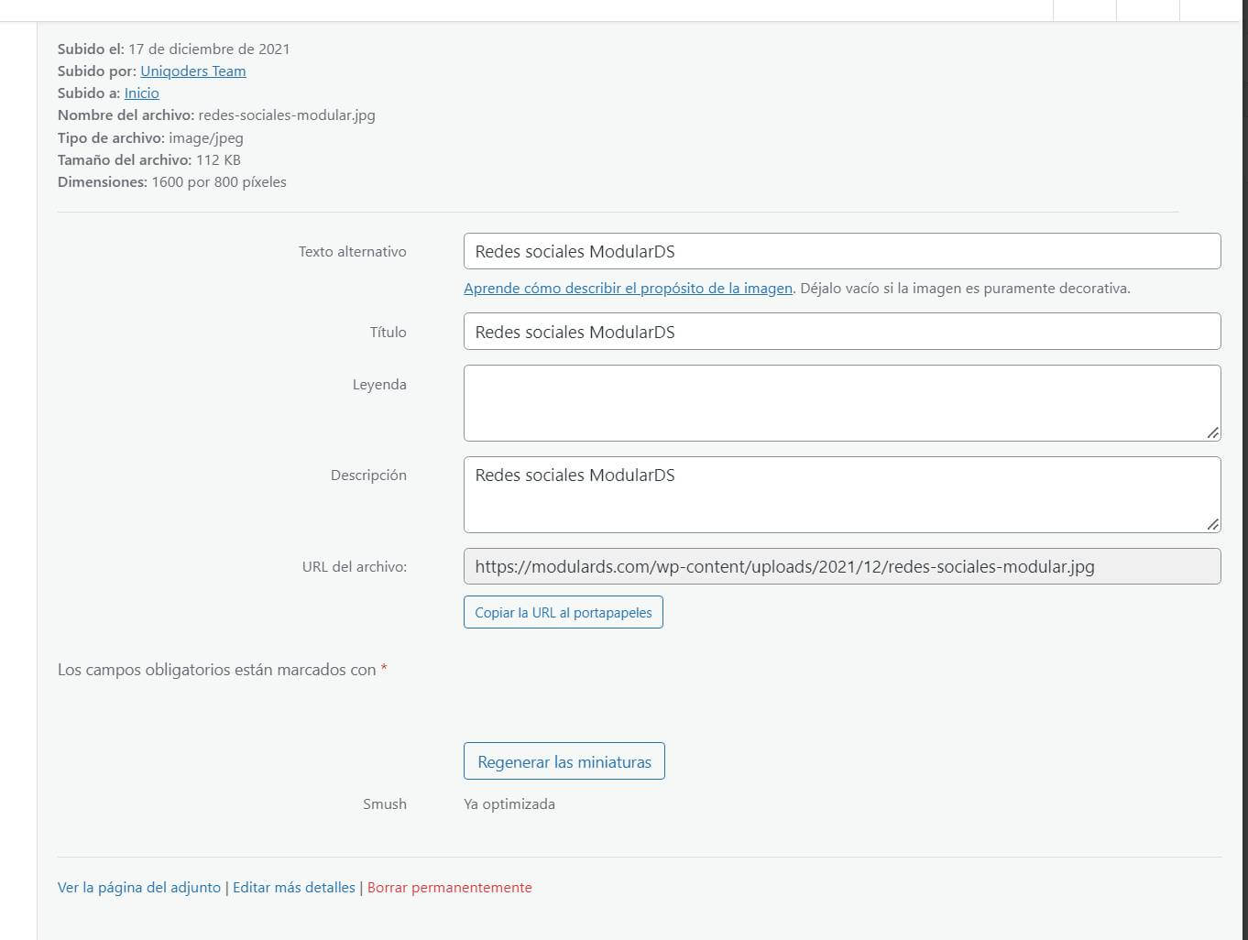Open the image description help article link
The width and height of the screenshot is (1248, 940).
[628, 288]
